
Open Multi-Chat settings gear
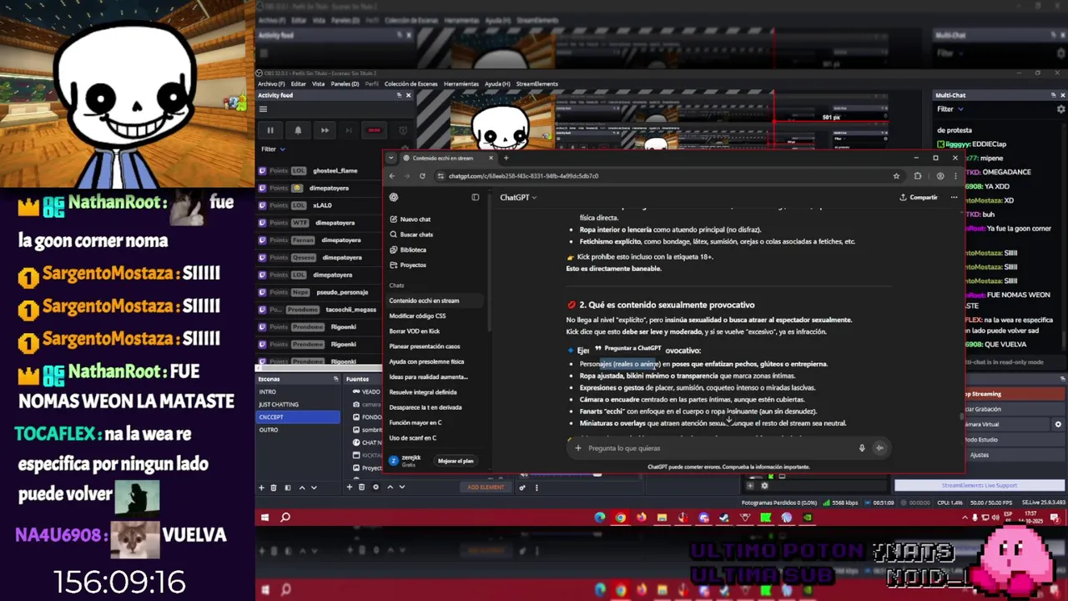tap(1061, 109)
